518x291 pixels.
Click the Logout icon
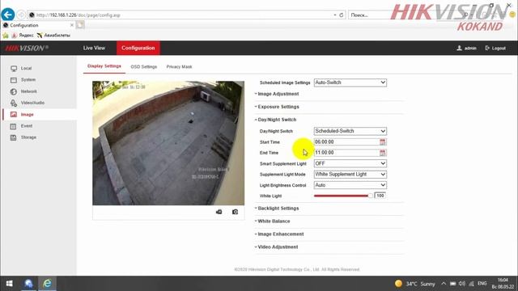pos(487,48)
